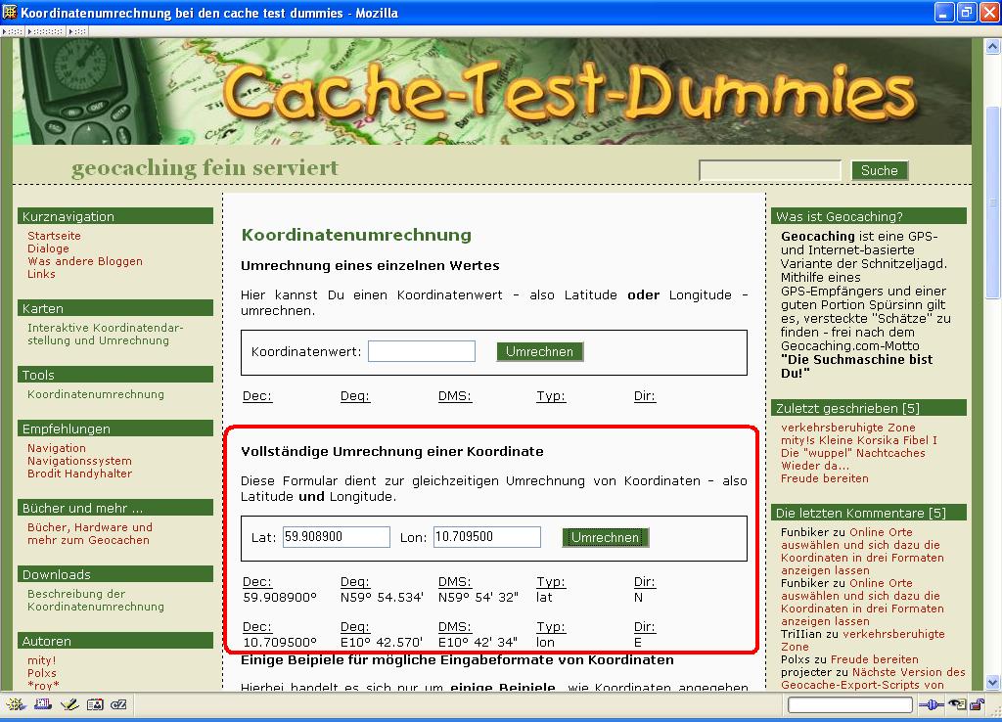Click the Koordinatenumrechnung page heading

point(356,235)
